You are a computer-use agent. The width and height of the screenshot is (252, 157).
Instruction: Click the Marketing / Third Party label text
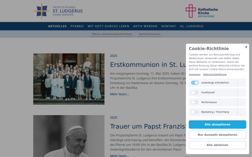[x=215, y=112]
